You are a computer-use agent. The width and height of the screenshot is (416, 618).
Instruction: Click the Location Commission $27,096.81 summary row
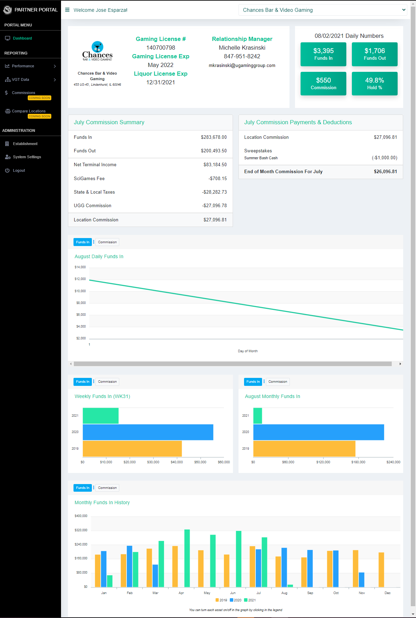[150, 220]
